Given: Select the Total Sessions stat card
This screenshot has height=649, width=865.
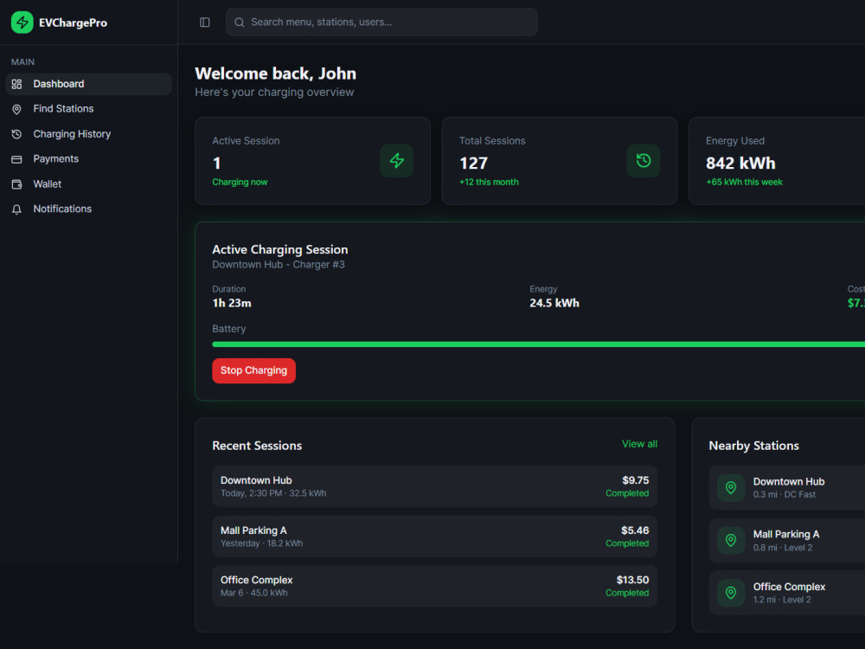Looking at the screenshot, I should tap(560, 161).
